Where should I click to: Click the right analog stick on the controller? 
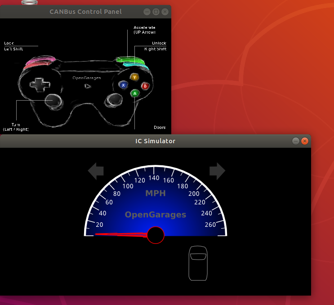pos(114,100)
